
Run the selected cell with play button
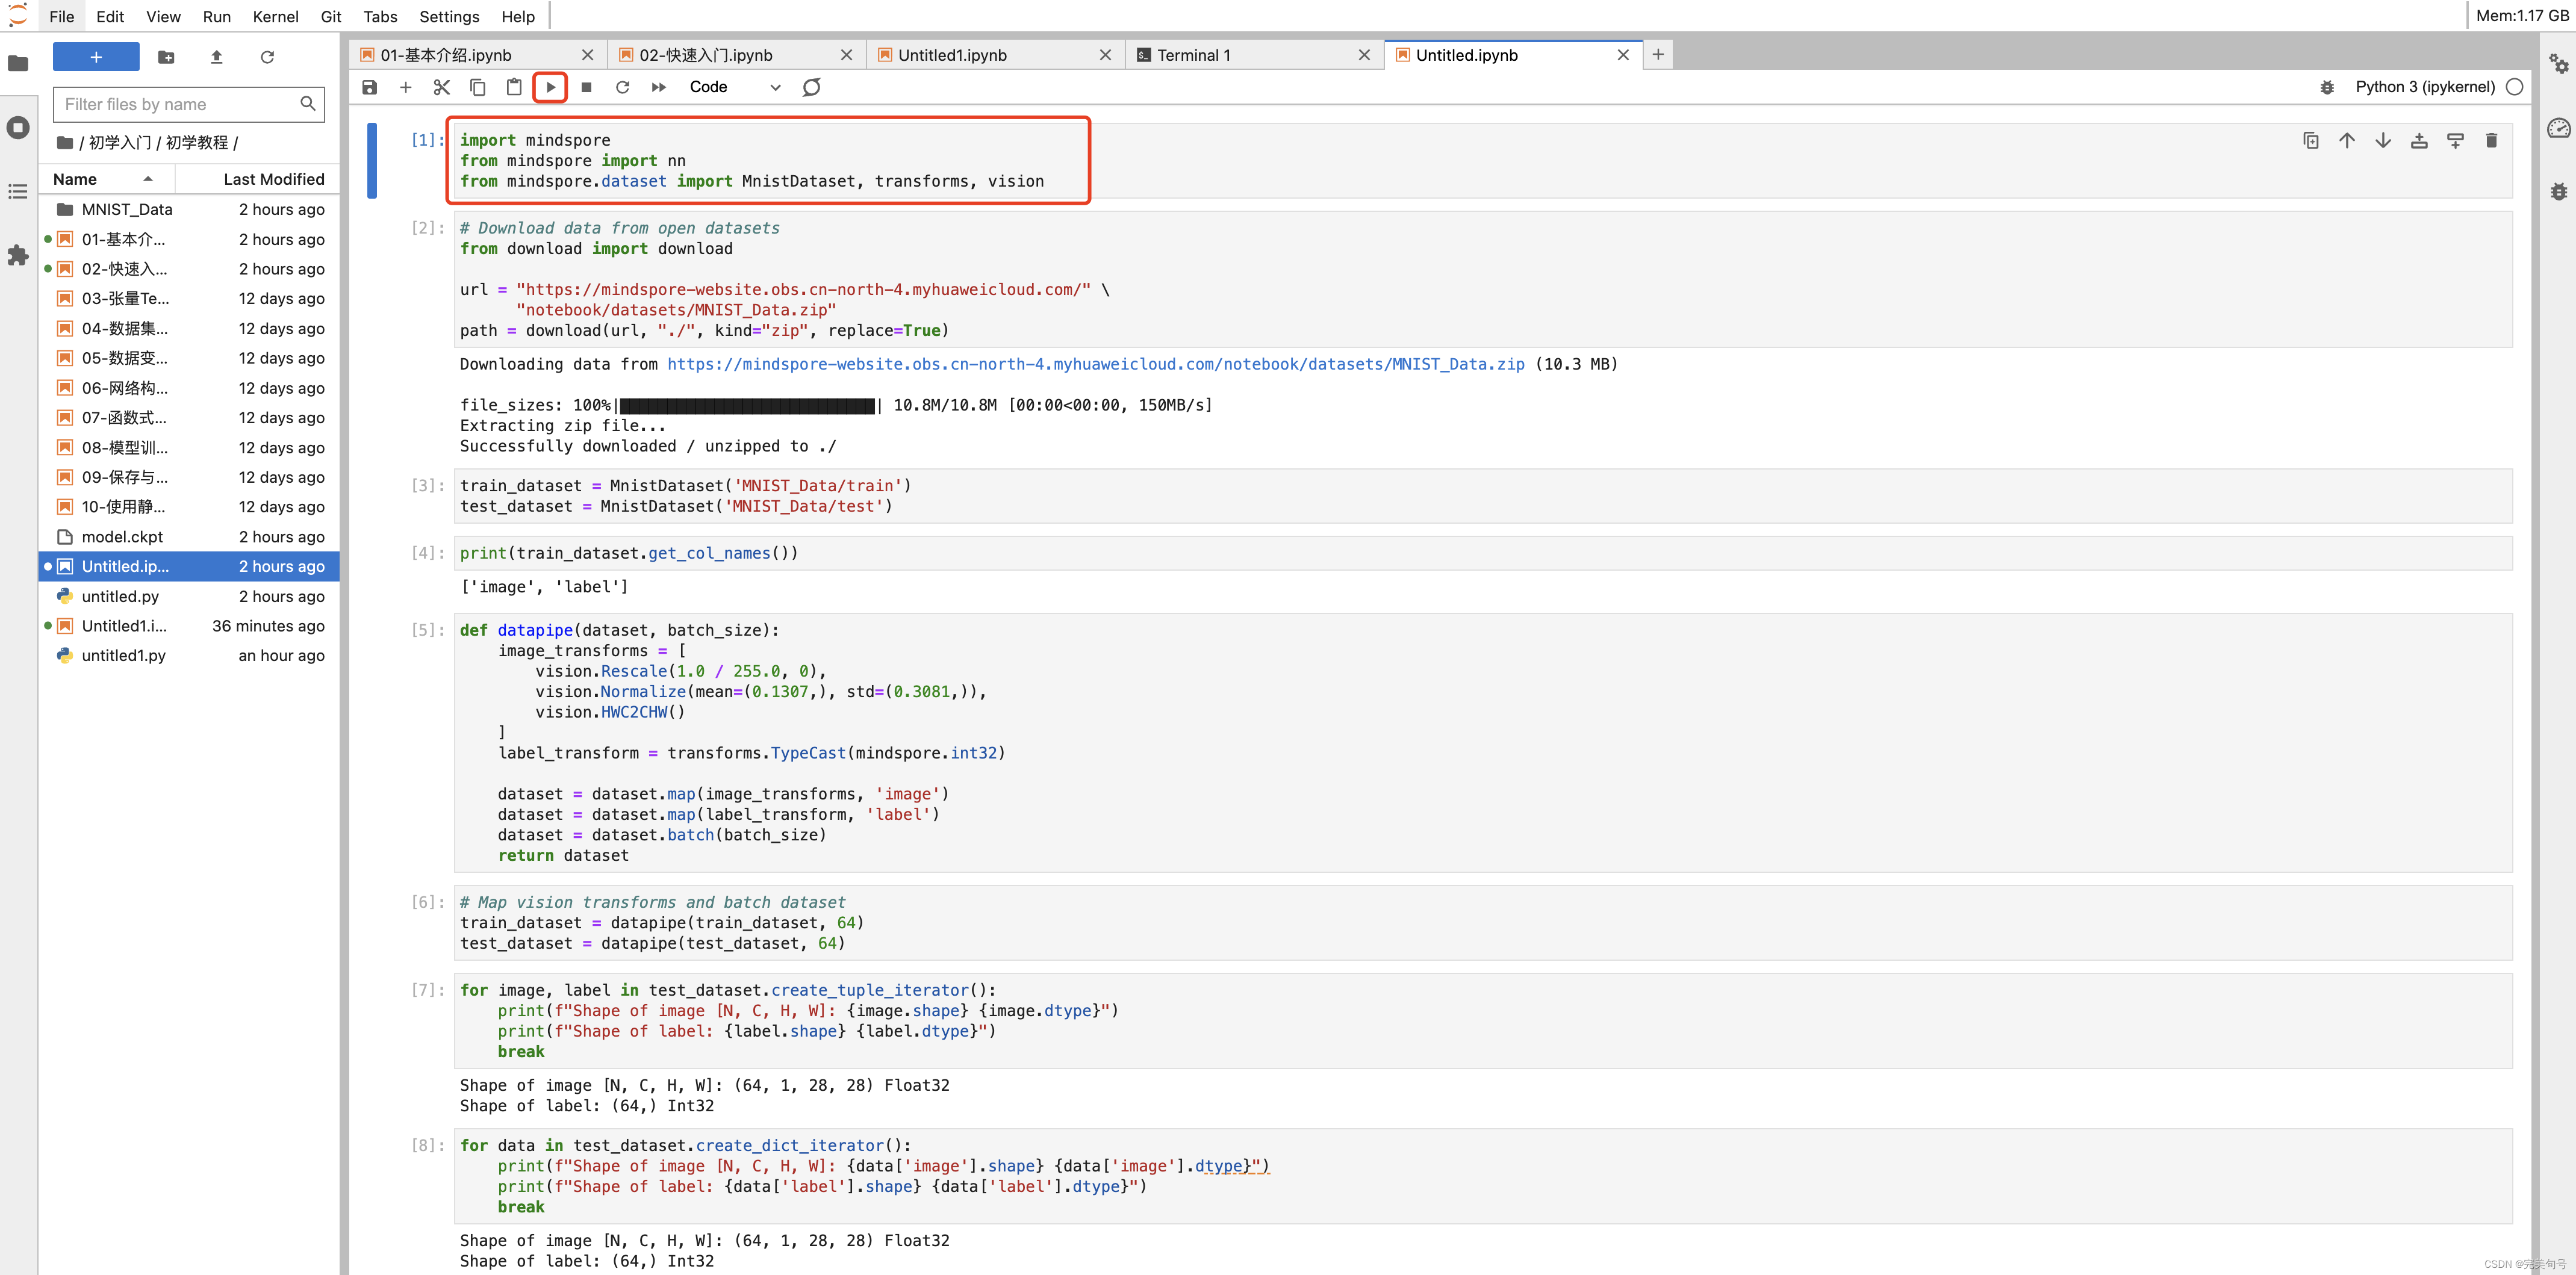[x=550, y=87]
